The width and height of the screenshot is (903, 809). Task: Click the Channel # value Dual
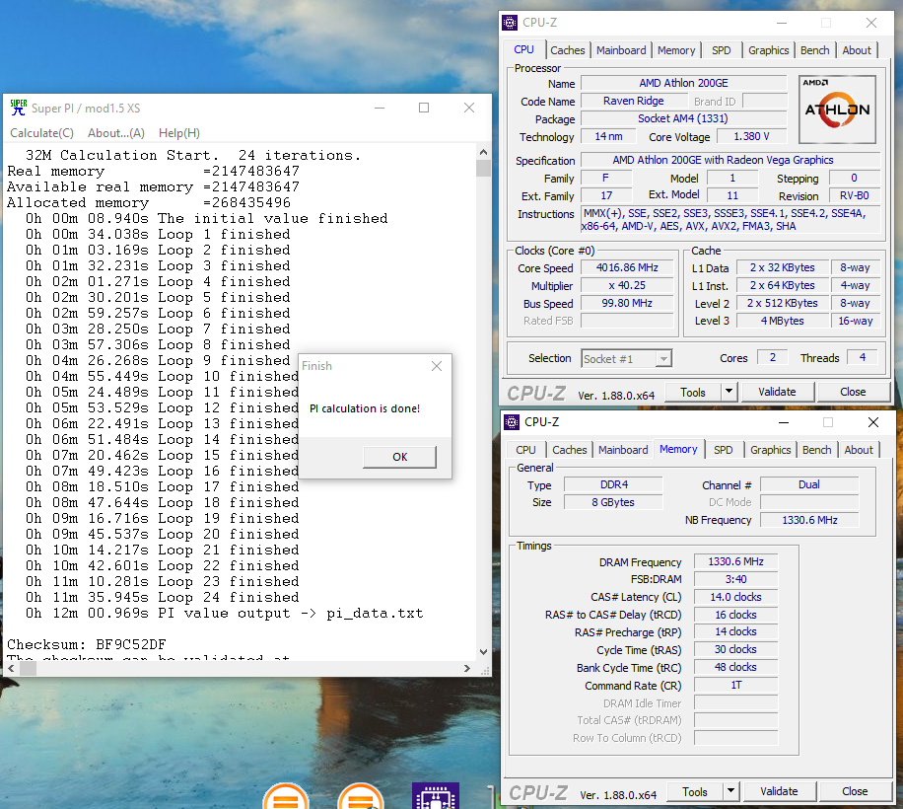point(809,484)
